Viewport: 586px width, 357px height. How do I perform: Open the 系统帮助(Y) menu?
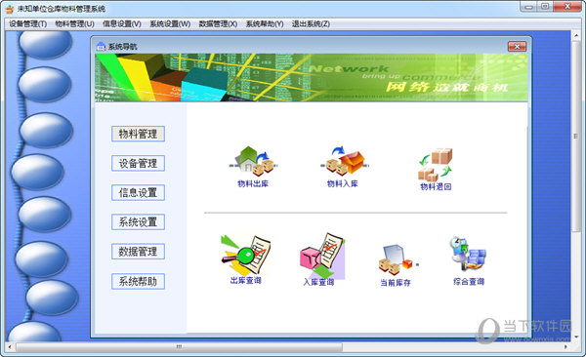(x=265, y=24)
